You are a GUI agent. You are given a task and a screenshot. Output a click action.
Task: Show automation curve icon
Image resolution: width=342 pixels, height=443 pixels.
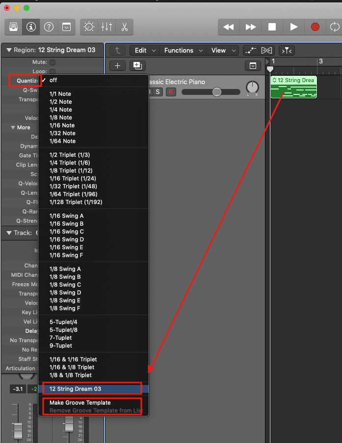[250, 51]
